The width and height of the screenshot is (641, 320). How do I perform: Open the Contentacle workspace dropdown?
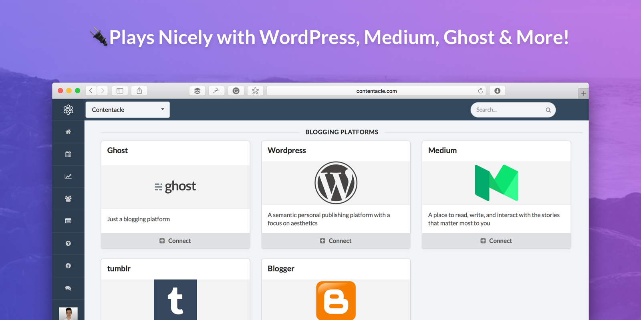coord(127,110)
